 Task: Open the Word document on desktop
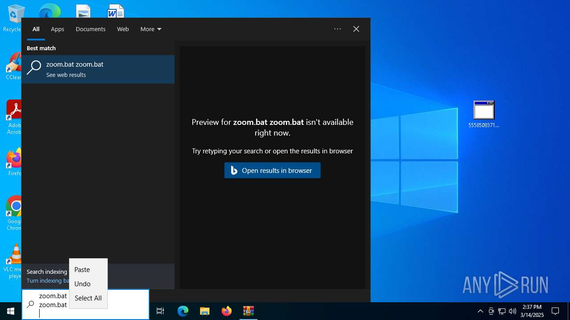pos(115,11)
